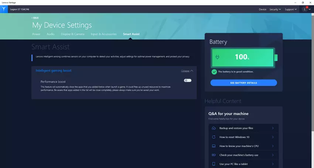
Task: Click the cloud backup and restore icon
Action: click(x=214, y=128)
